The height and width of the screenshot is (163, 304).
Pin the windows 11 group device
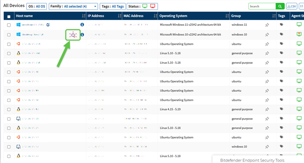click(267, 25)
